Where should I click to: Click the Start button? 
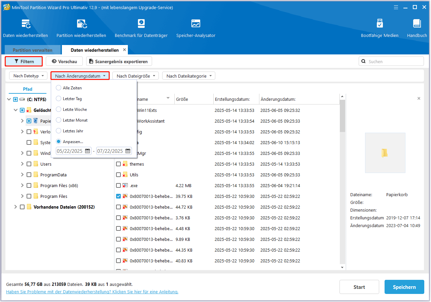[x=359, y=287]
